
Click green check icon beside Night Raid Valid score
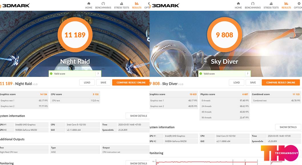coord(51,73)
